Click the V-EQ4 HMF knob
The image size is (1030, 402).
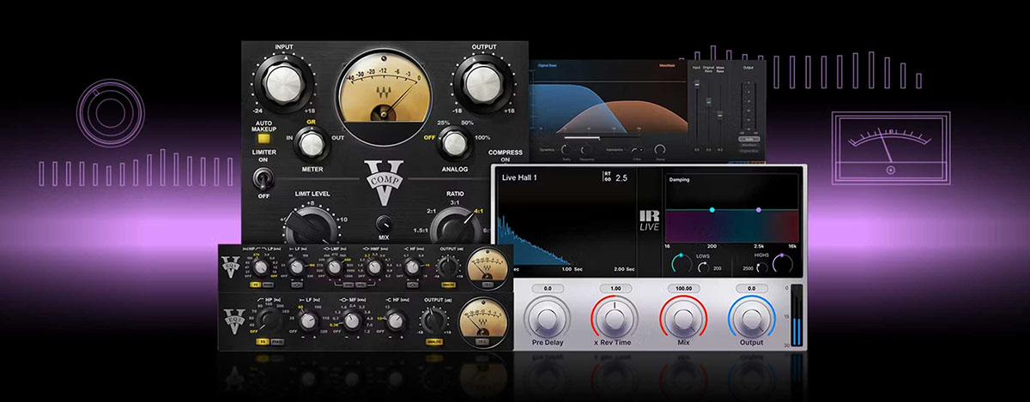coord(374,267)
